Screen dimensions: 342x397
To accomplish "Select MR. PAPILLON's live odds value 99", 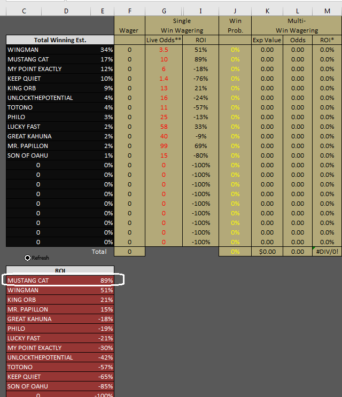I will [x=164, y=146].
